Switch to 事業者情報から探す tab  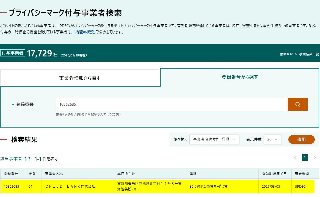[80, 78]
